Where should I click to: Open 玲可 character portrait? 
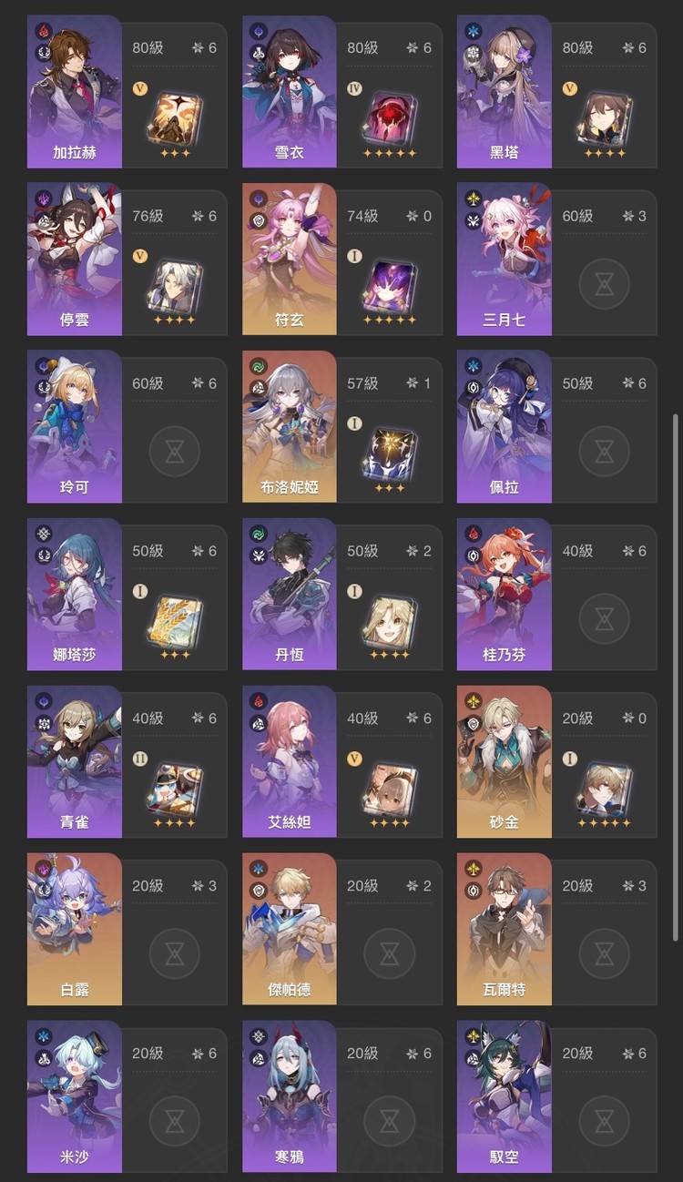(x=74, y=426)
